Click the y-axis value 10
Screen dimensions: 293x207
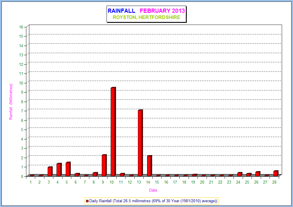pyautogui.click(x=21, y=83)
